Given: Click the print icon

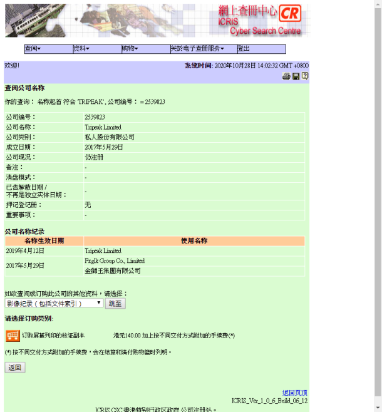Looking at the screenshot, I should pyautogui.click(x=286, y=76).
